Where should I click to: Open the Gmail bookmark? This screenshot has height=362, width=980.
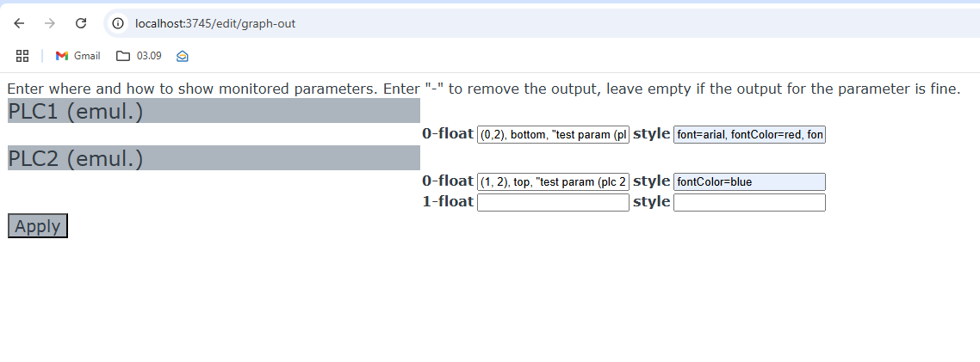pyautogui.click(x=78, y=56)
